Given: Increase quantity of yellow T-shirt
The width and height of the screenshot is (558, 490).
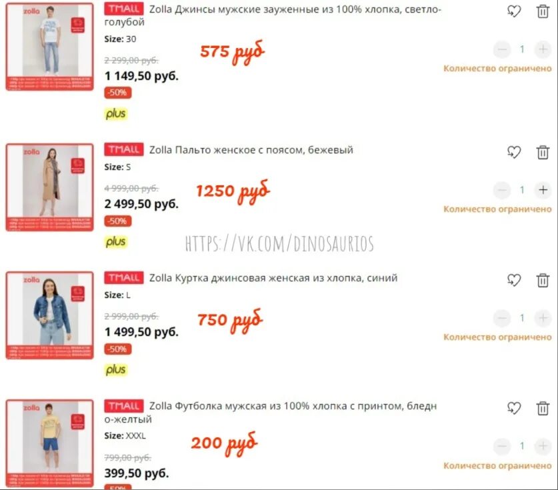Looking at the screenshot, I should point(543,445).
